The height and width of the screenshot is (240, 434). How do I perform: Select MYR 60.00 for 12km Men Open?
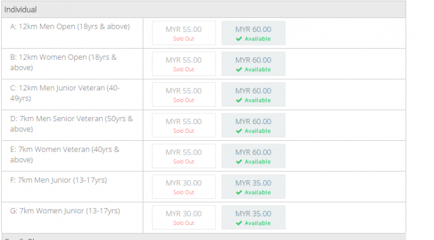(253, 33)
